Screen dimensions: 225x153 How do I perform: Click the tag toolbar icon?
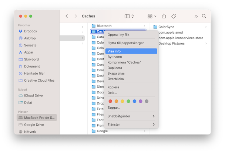(174, 16)
